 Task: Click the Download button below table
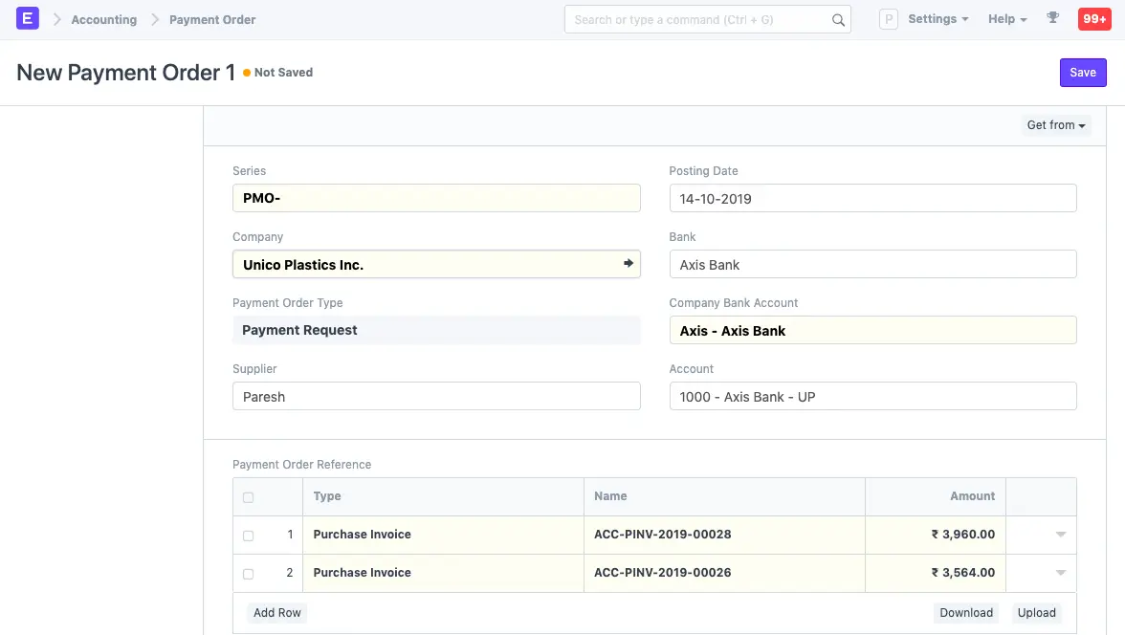[x=966, y=613]
